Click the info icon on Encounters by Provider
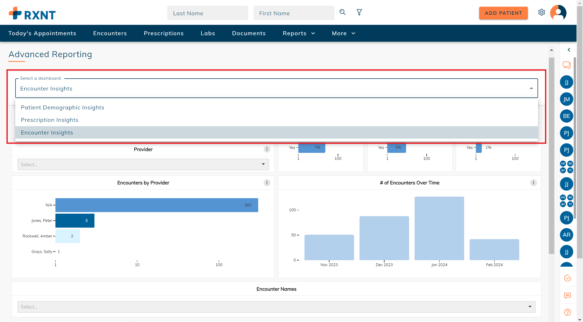This screenshot has width=583, height=322. [267, 183]
